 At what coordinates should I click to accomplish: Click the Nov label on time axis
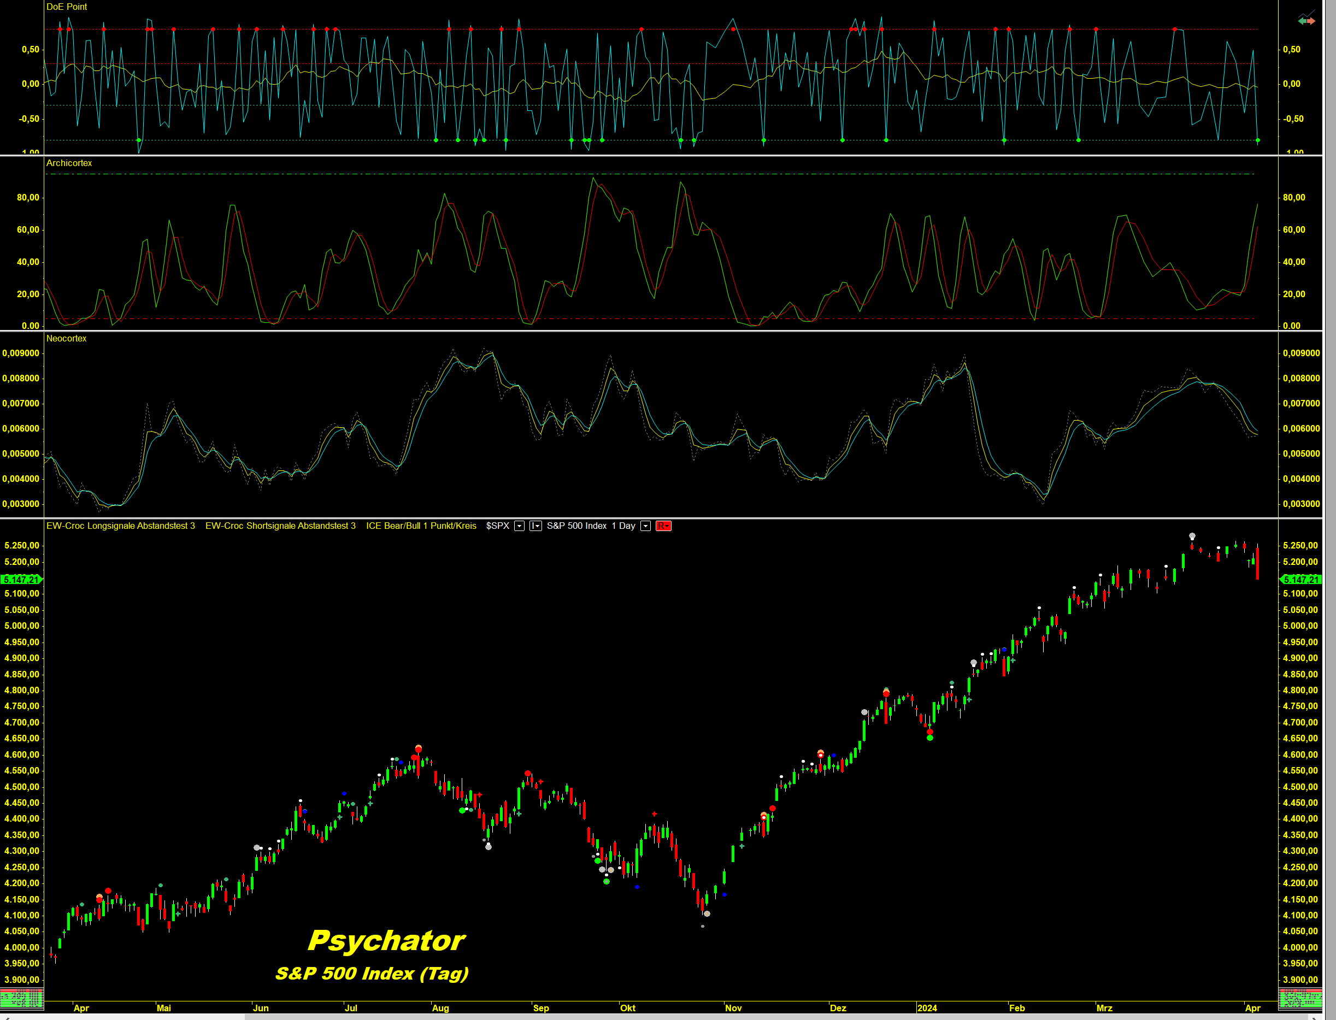point(733,1009)
